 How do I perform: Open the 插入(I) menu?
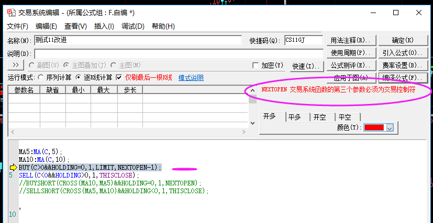click(104, 26)
